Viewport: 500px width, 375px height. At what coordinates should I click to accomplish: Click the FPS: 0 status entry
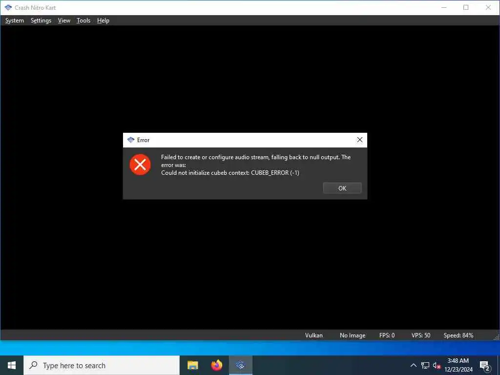pyautogui.click(x=387, y=335)
